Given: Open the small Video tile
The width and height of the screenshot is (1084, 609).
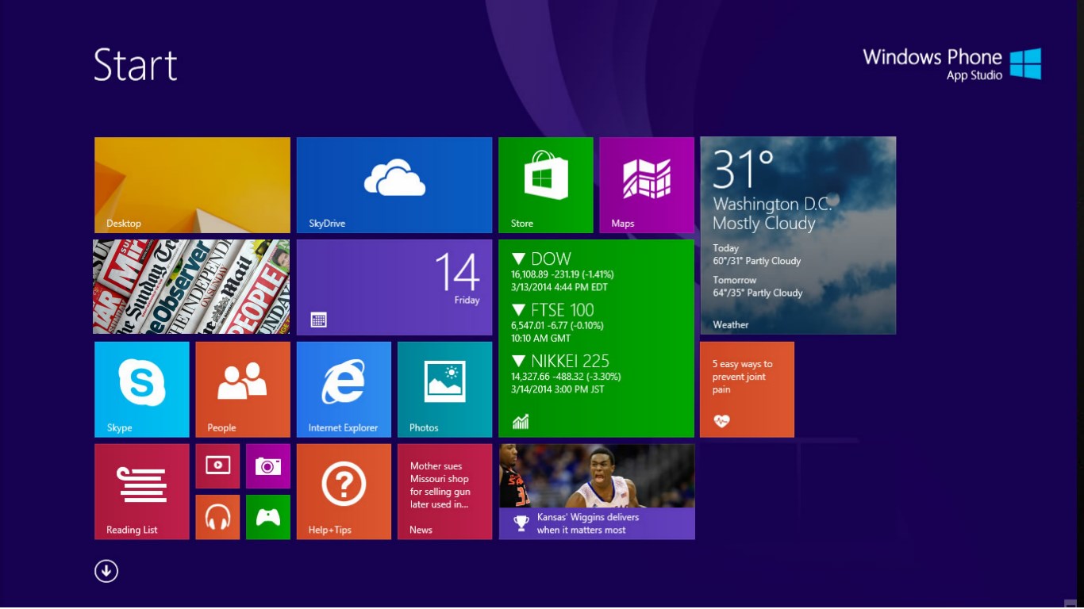Looking at the screenshot, I should click(x=217, y=466).
